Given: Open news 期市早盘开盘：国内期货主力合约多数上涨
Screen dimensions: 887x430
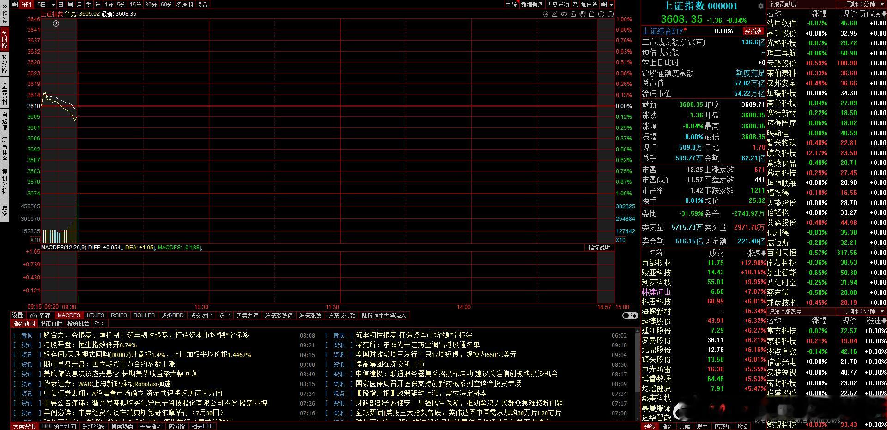Looking at the screenshot, I should coord(109,364).
